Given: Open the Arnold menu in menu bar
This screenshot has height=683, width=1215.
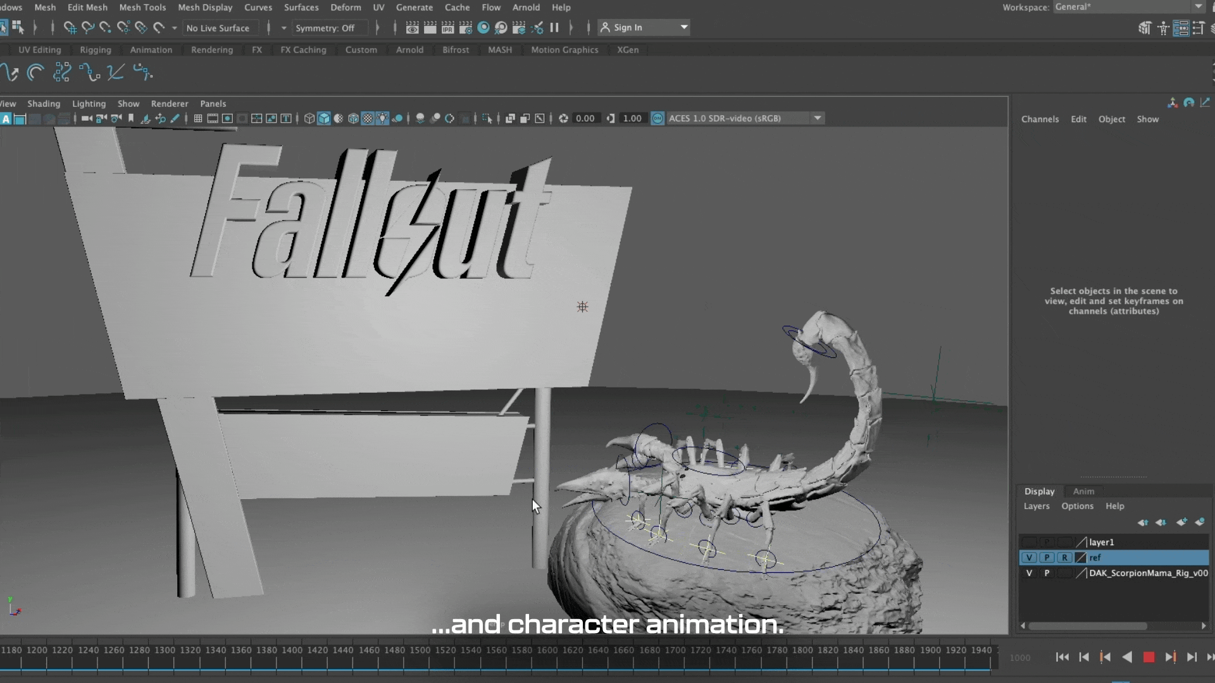Looking at the screenshot, I should 526,8.
